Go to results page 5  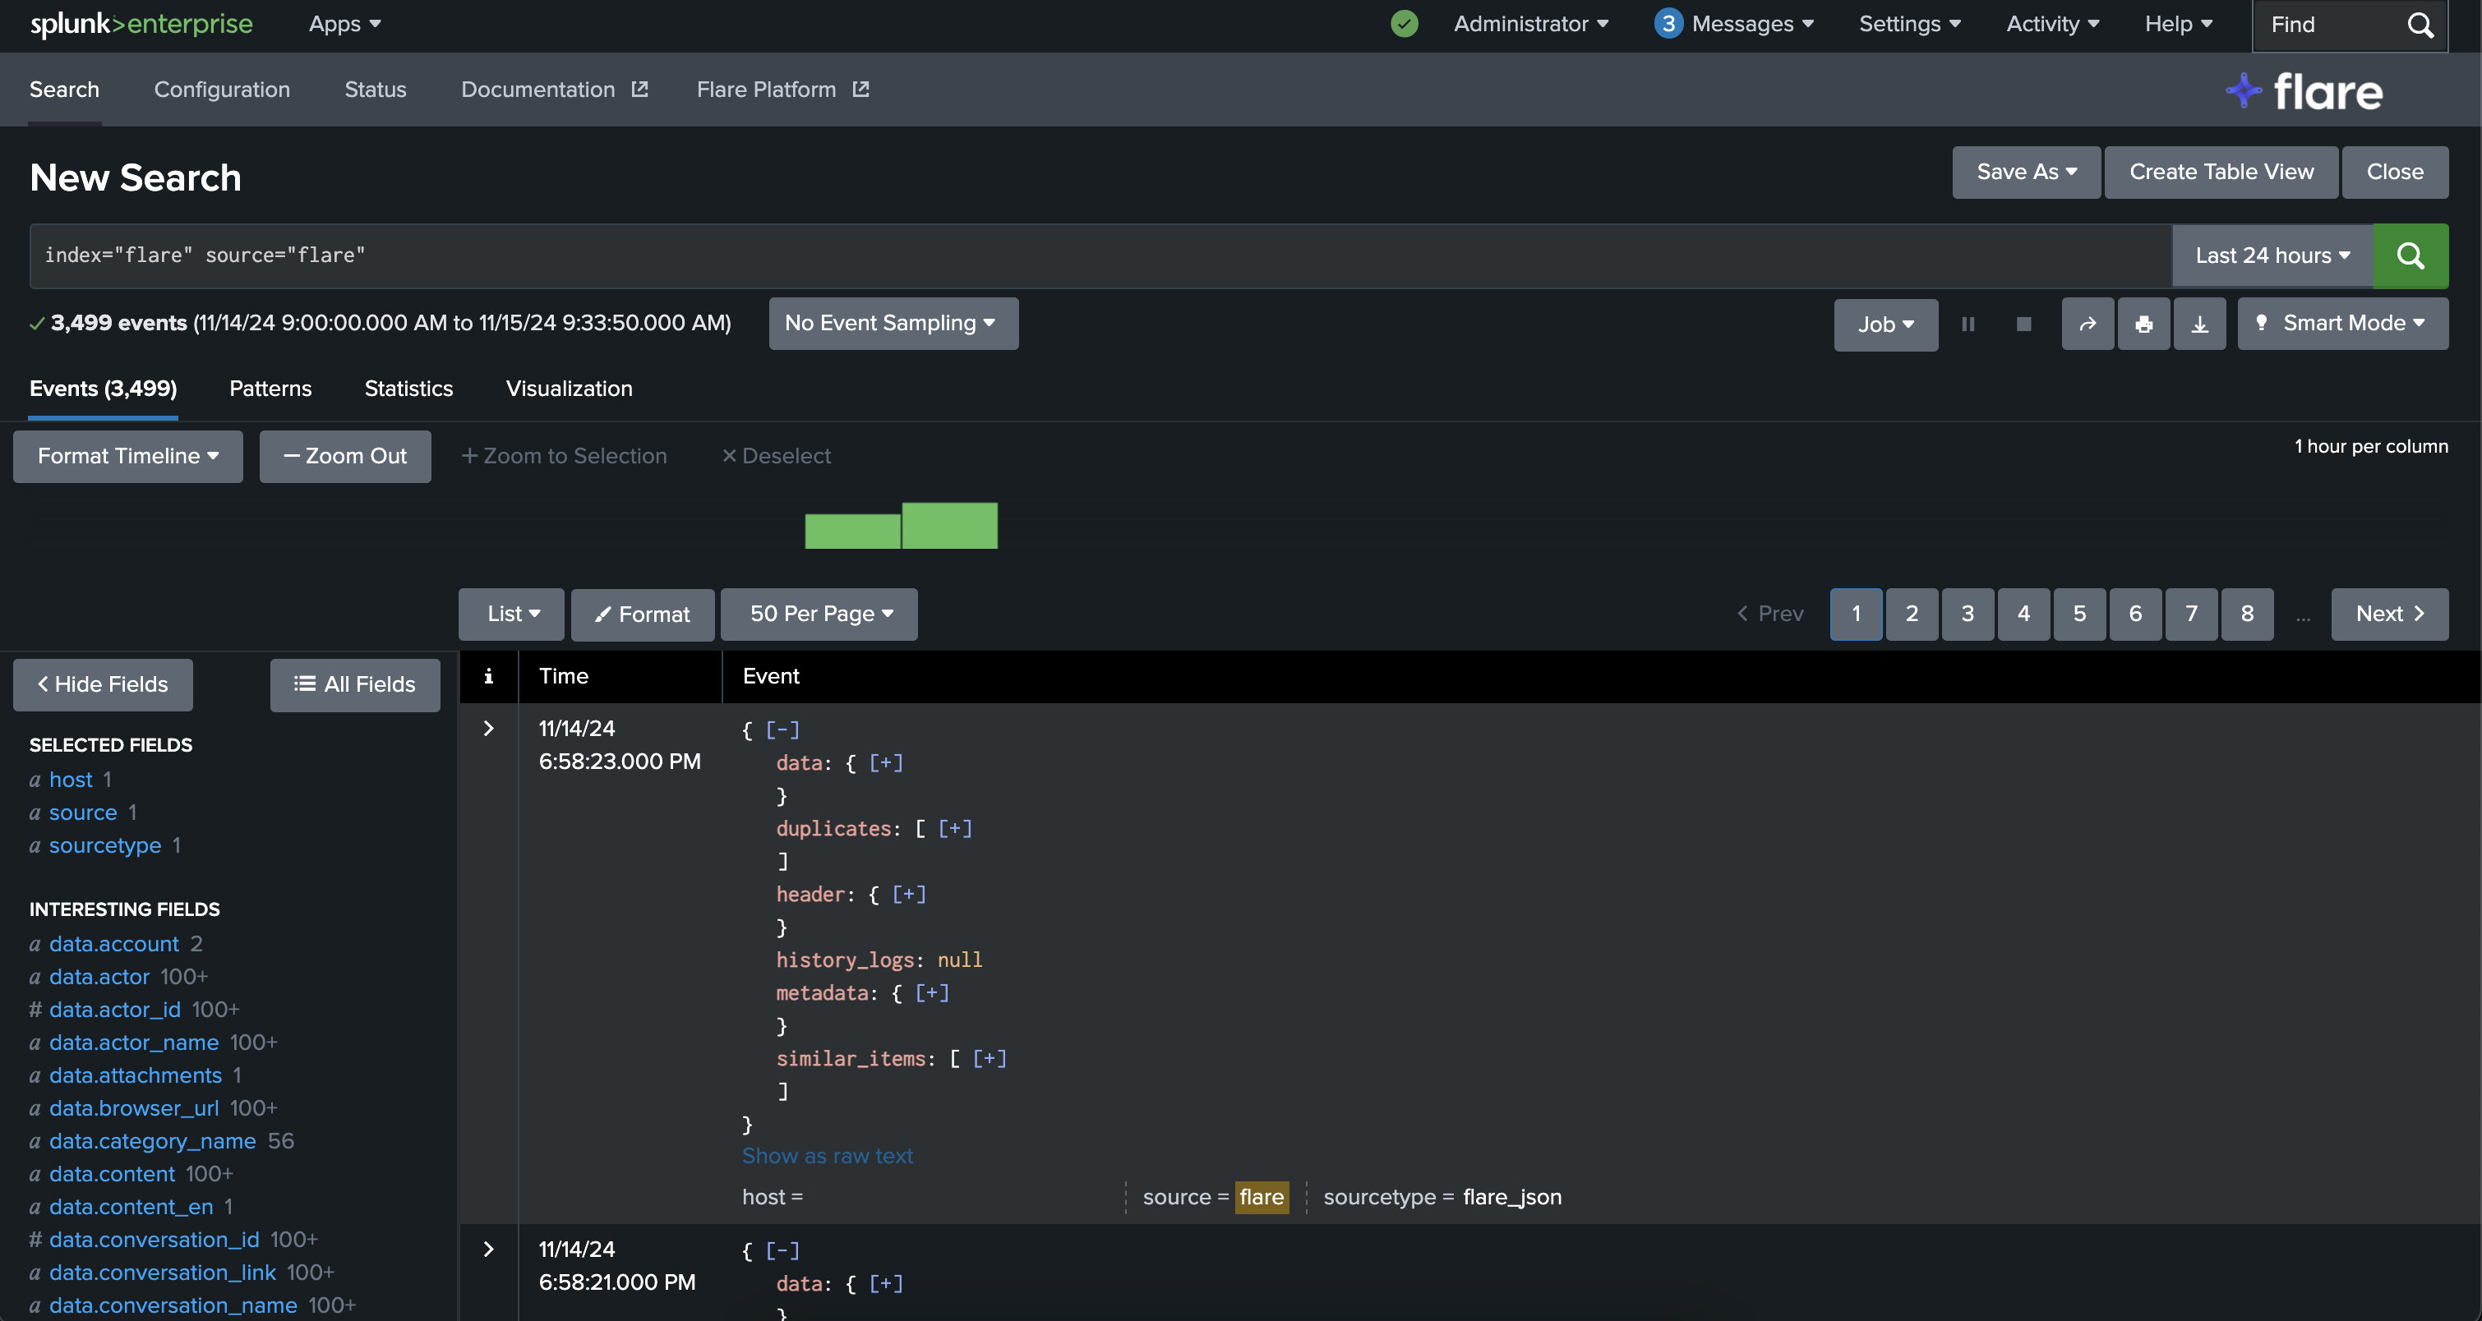2079,614
